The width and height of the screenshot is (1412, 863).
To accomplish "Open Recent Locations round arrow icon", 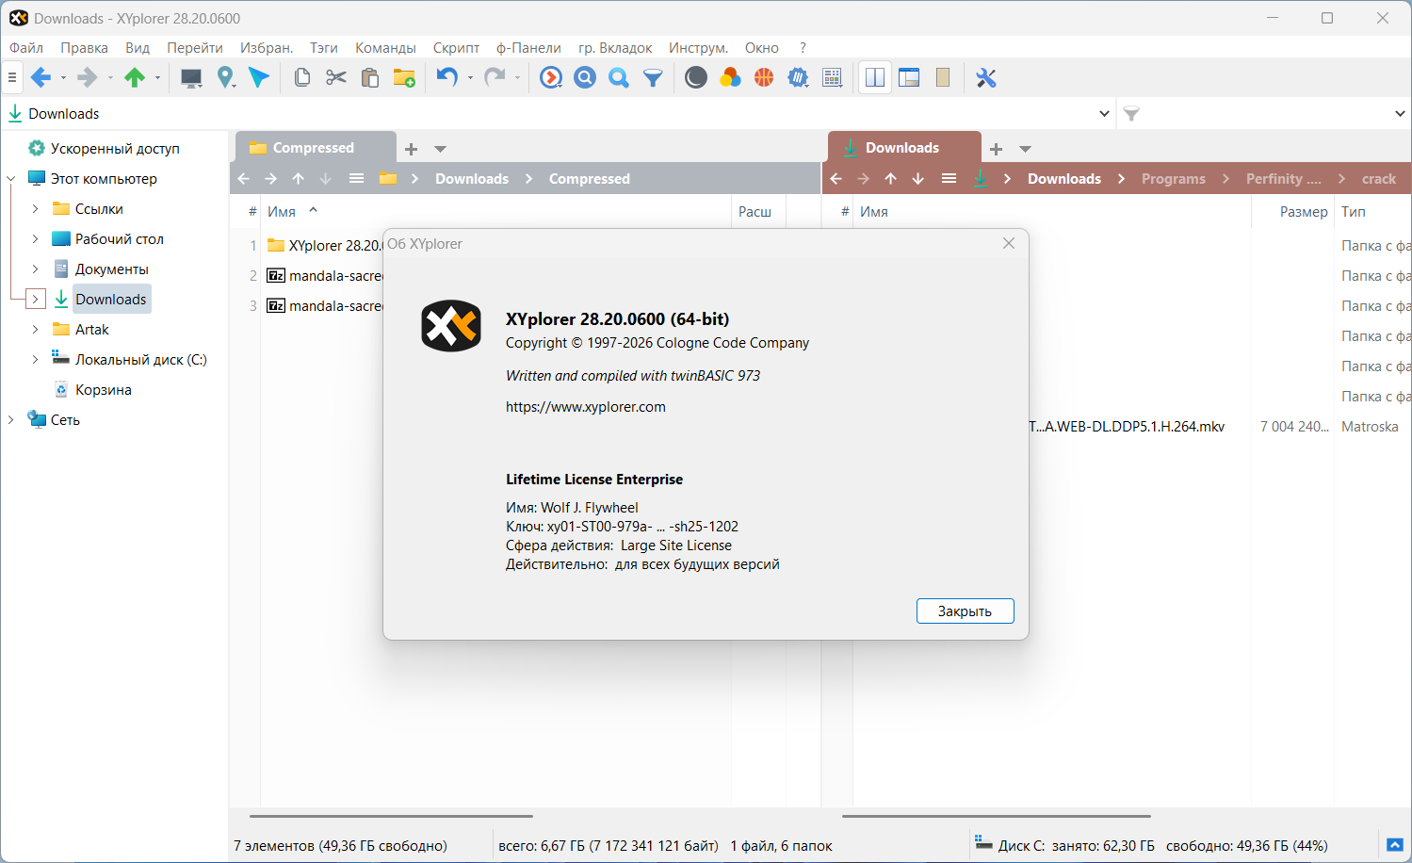I will 551,78.
